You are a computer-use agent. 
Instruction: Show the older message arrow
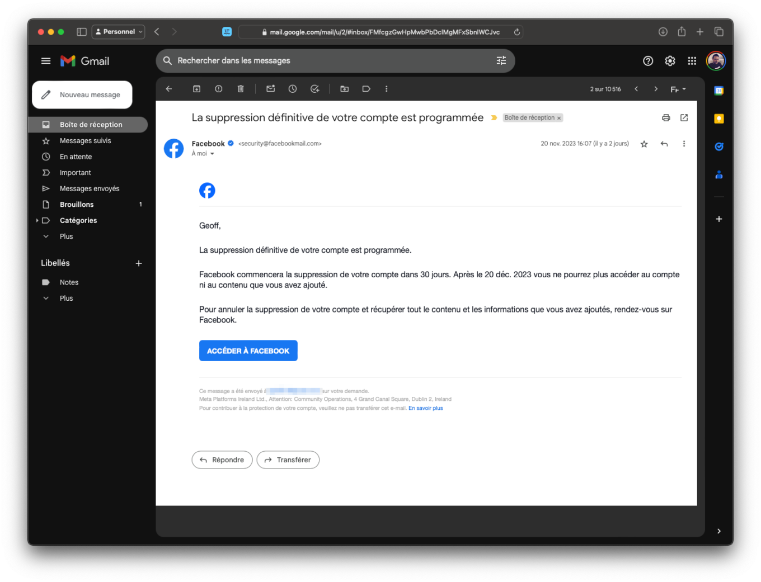tap(656, 89)
